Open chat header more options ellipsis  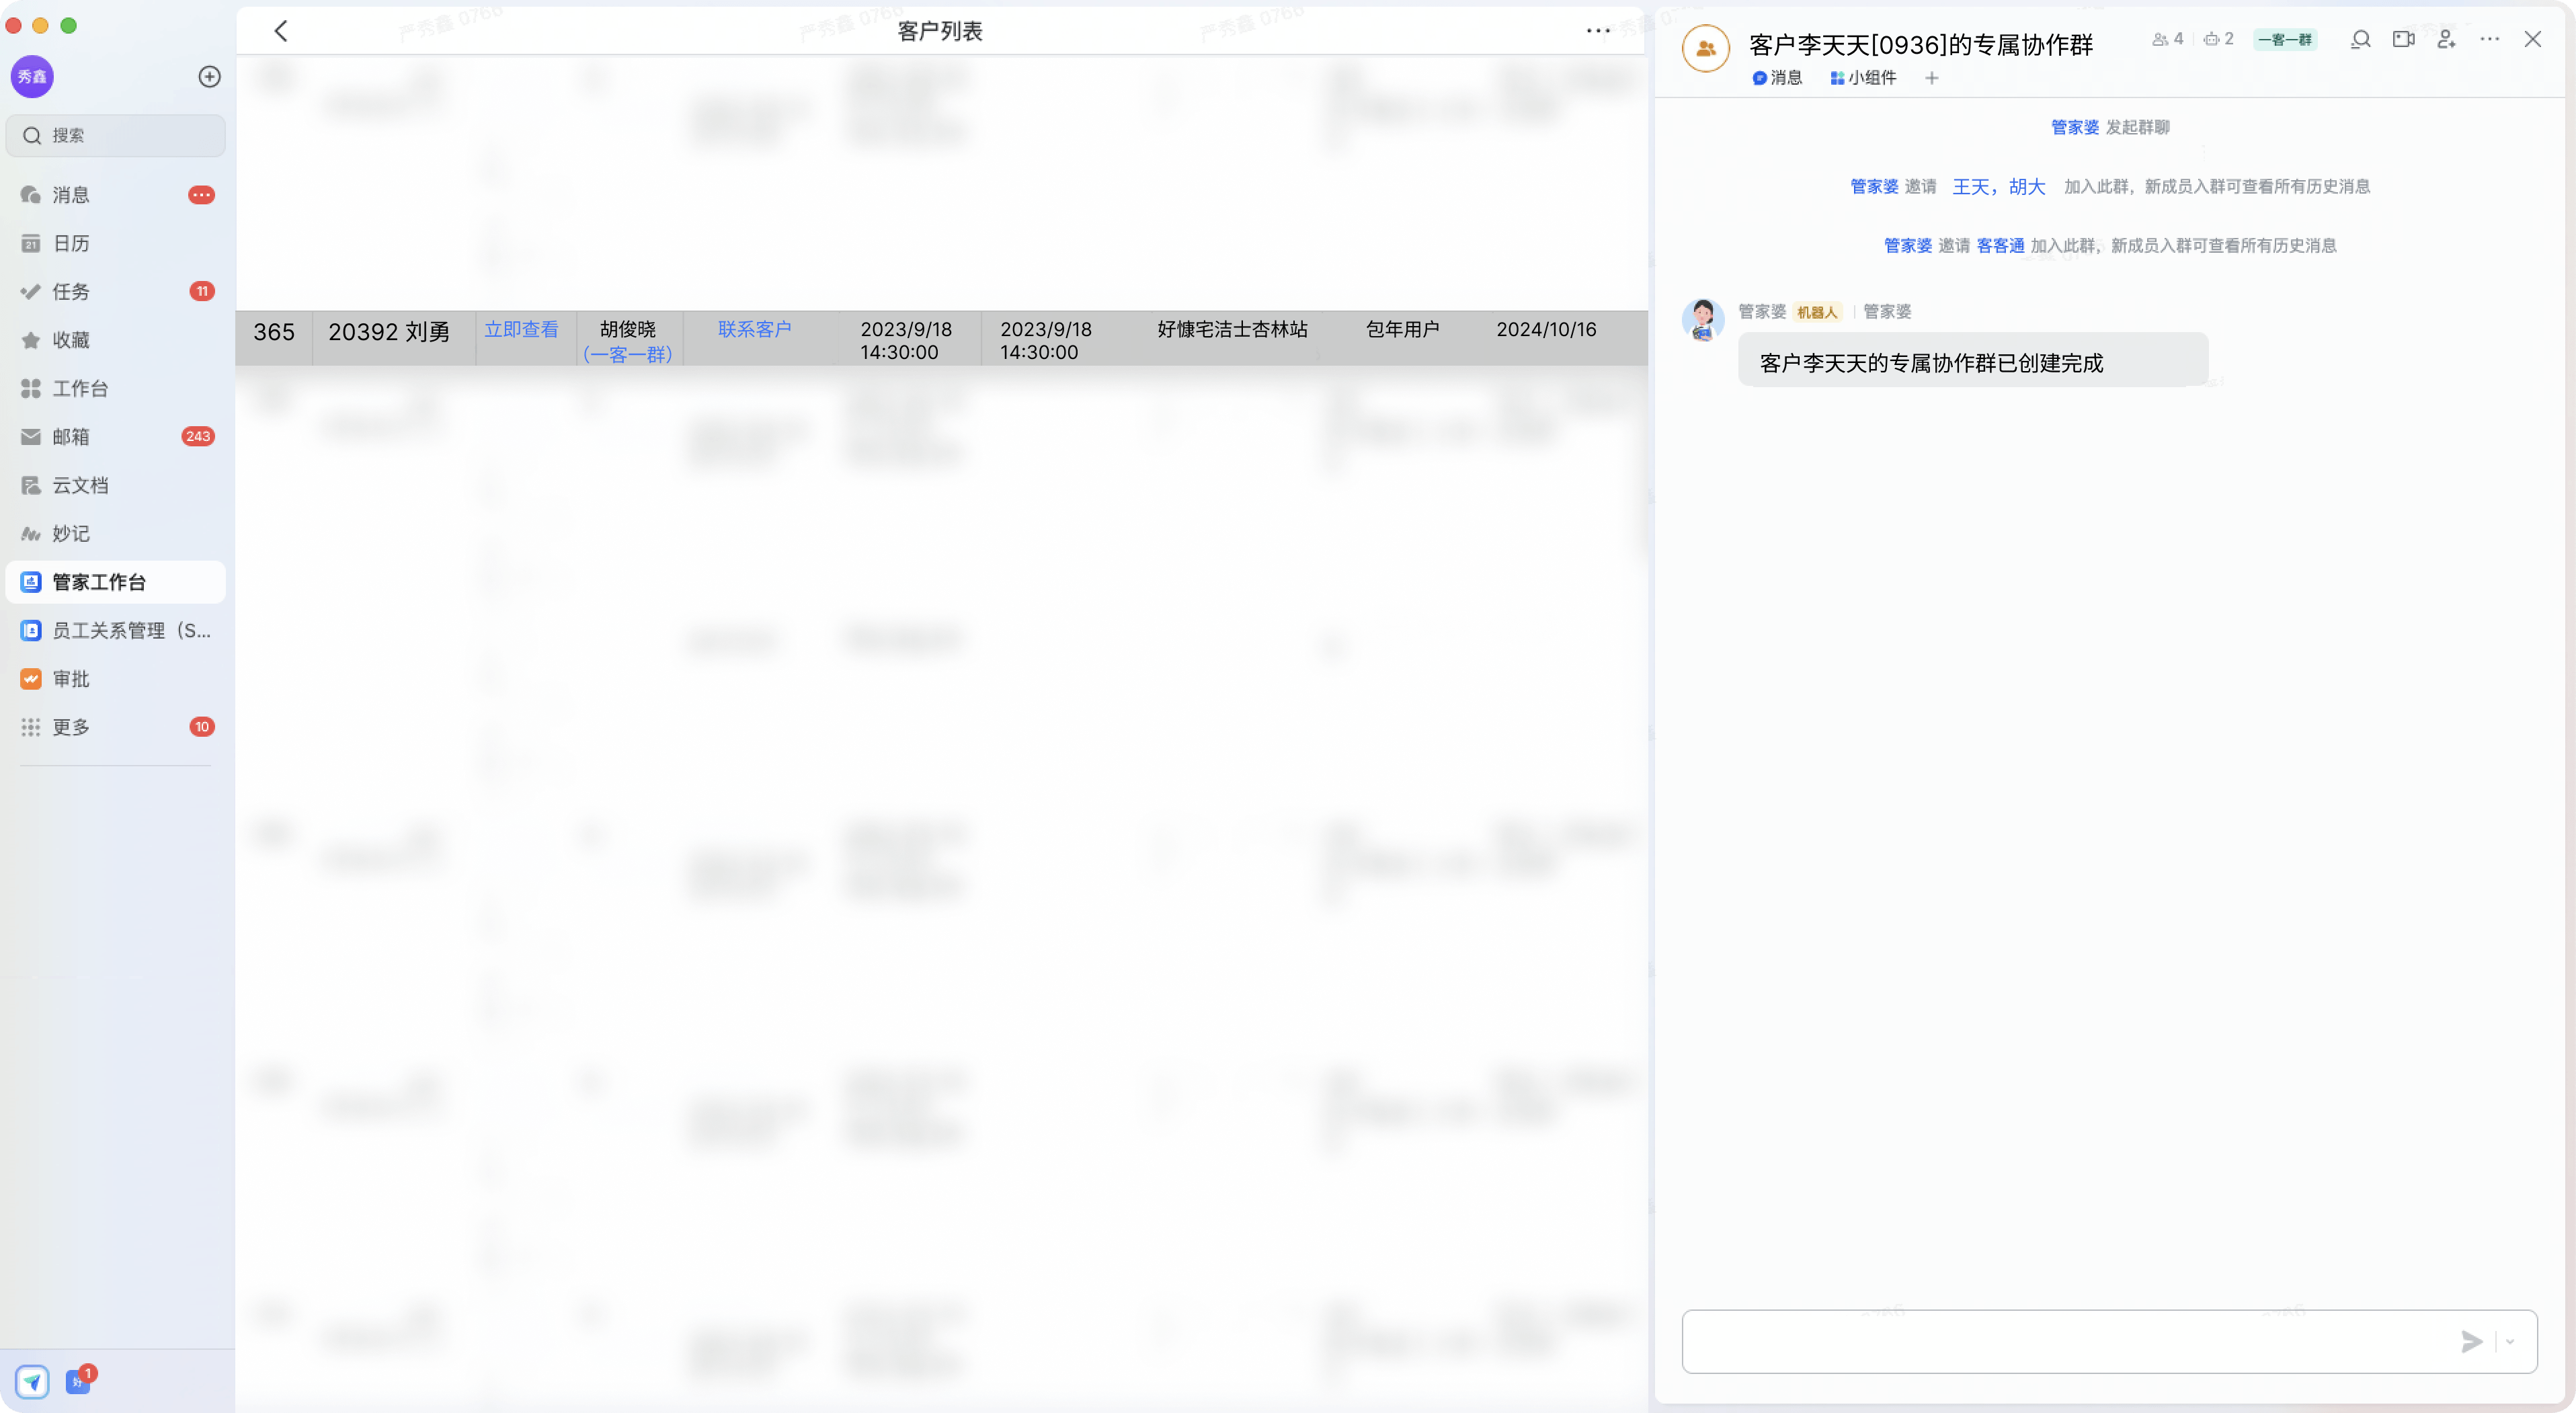pos(2490,40)
